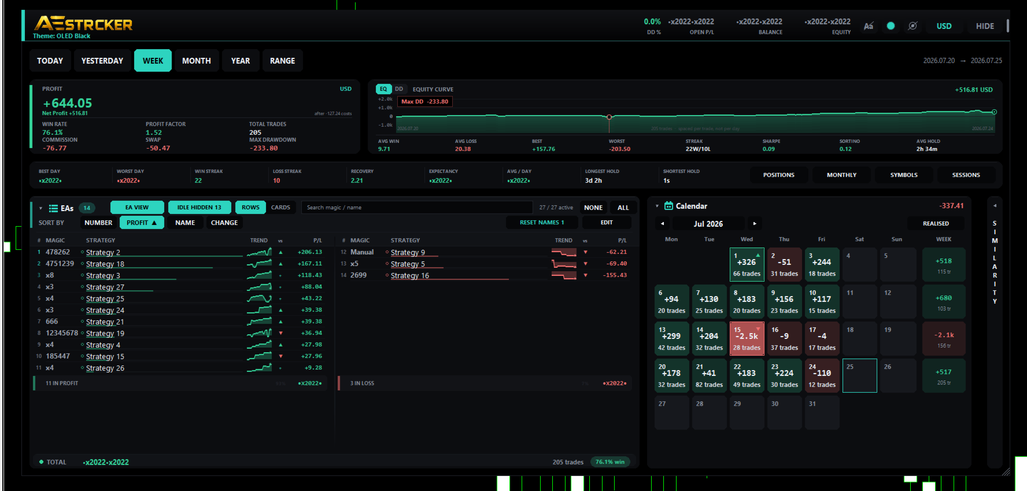
Task: Click the EDIT button
Action: pos(607,223)
